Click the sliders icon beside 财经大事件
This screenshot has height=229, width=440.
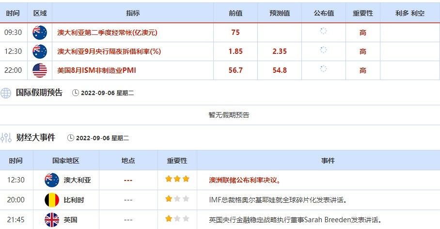tap(6, 138)
